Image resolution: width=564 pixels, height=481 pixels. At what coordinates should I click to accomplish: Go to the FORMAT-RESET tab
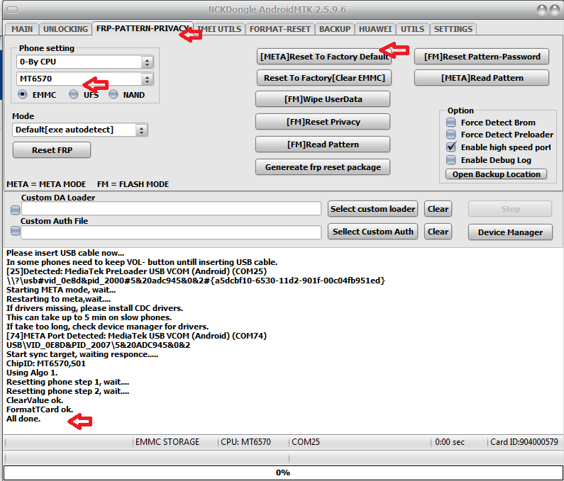pos(280,29)
